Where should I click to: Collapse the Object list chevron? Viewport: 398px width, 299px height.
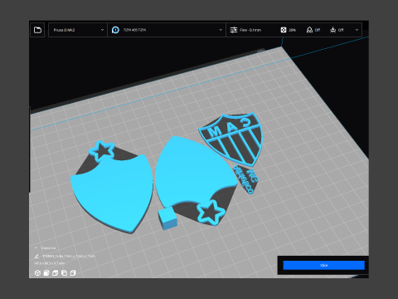36,248
